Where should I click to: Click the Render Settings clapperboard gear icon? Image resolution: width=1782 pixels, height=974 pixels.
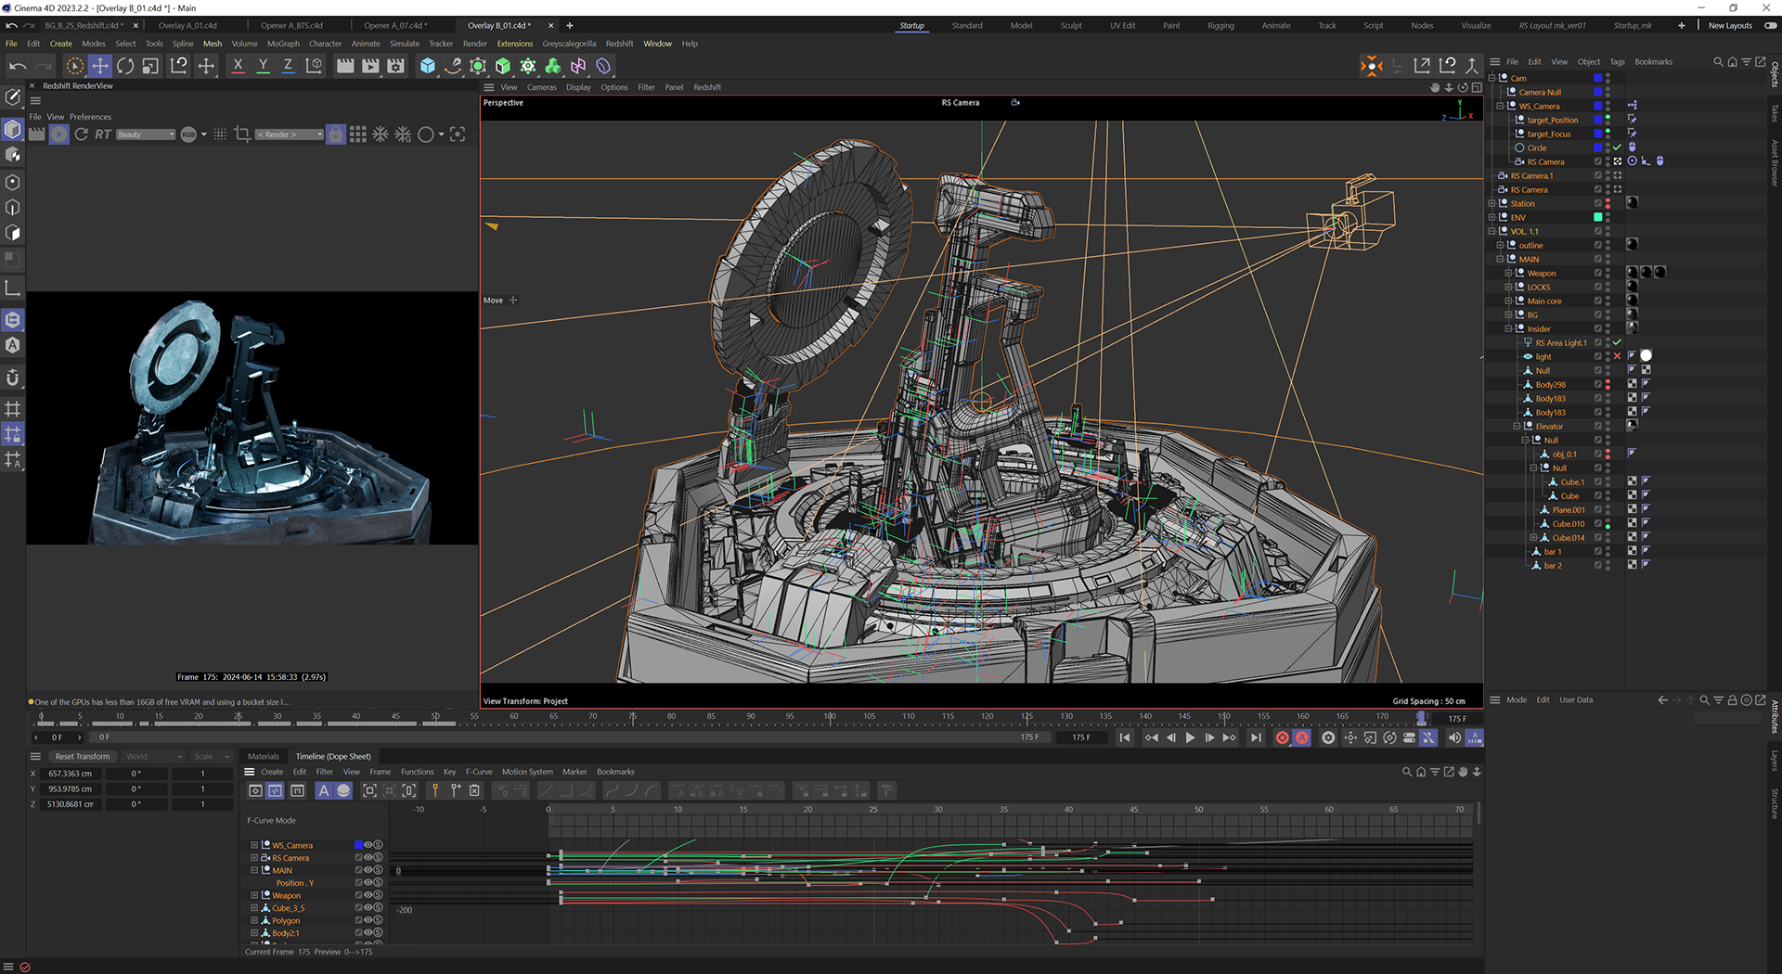[x=396, y=66]
